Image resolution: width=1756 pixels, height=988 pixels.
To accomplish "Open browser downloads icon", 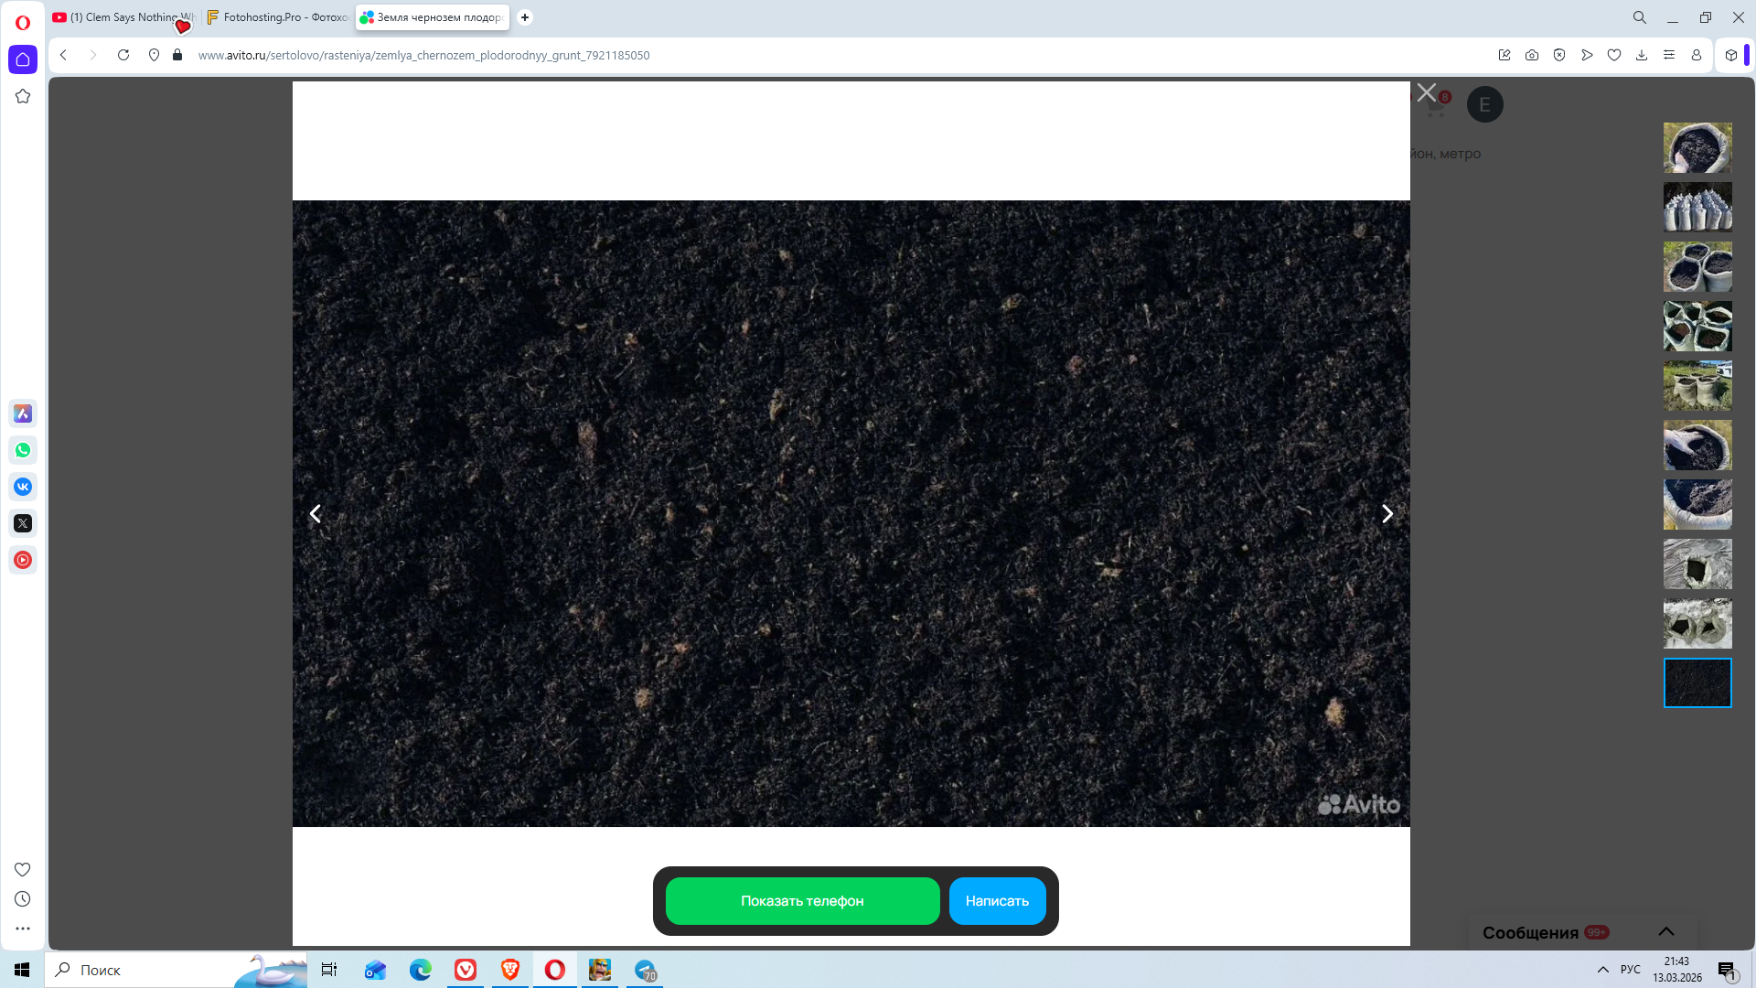I will (x=1642, y=55).
